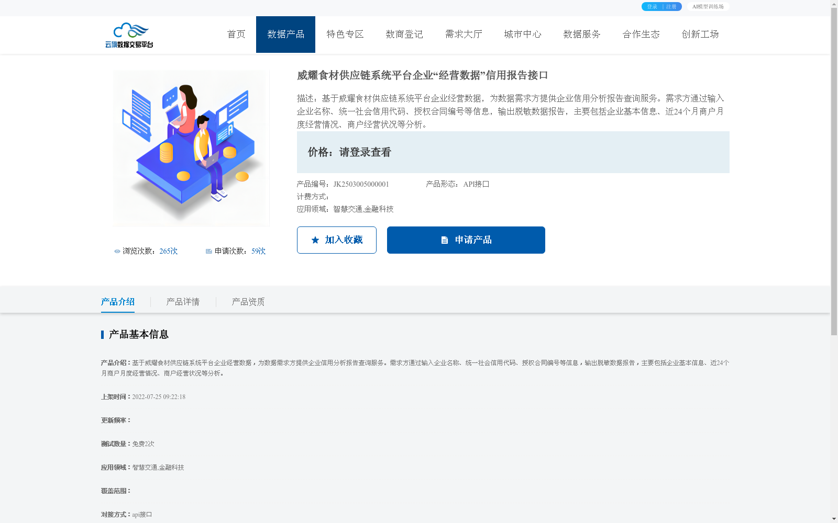Open the 城市中心 menu item

coord(523,35)
